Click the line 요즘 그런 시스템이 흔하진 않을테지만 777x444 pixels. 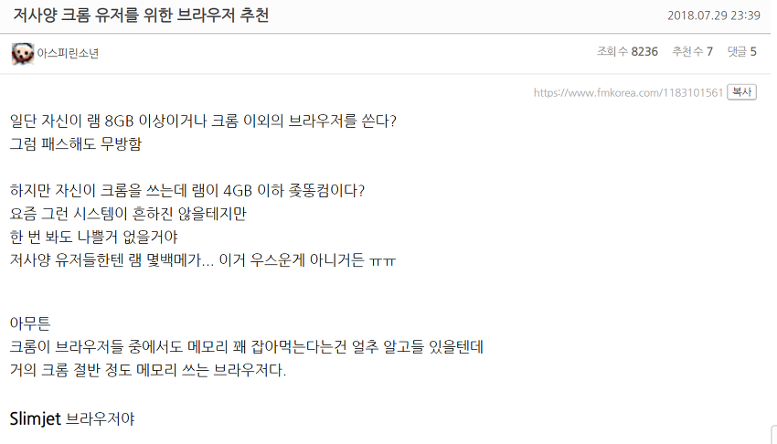pos(128,214)
